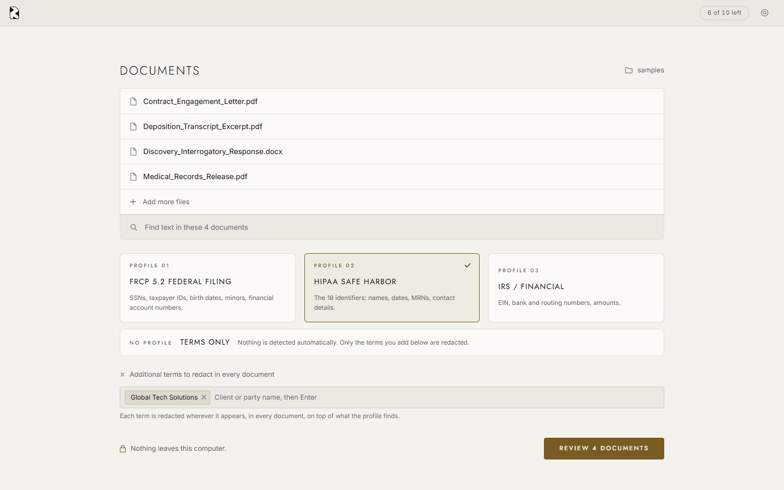Click the Review 4 Documents button

604,449
